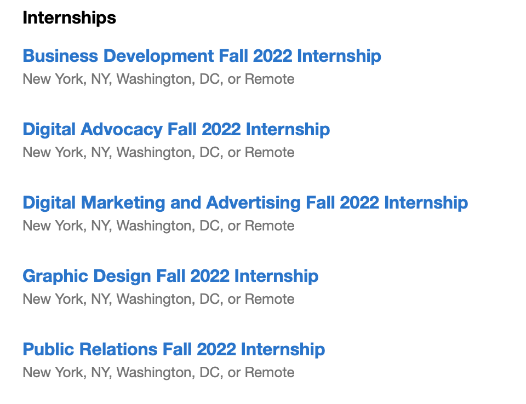Click the location line under Graphic Design Internship
526x404 pixels.
[x=158, y=299]
